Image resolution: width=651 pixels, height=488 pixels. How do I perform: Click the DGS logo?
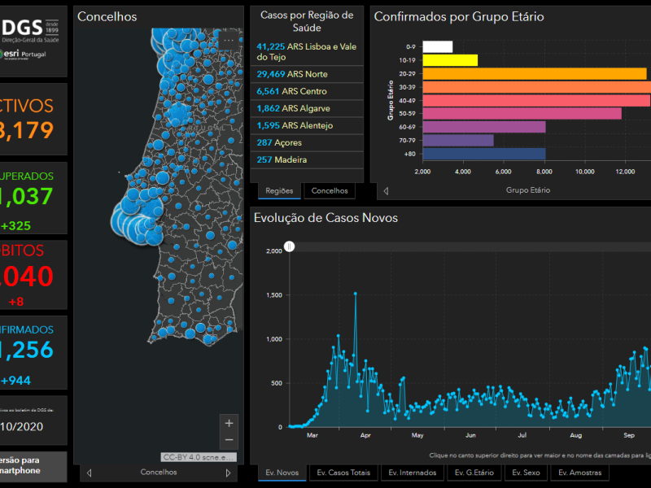[30, 31]
